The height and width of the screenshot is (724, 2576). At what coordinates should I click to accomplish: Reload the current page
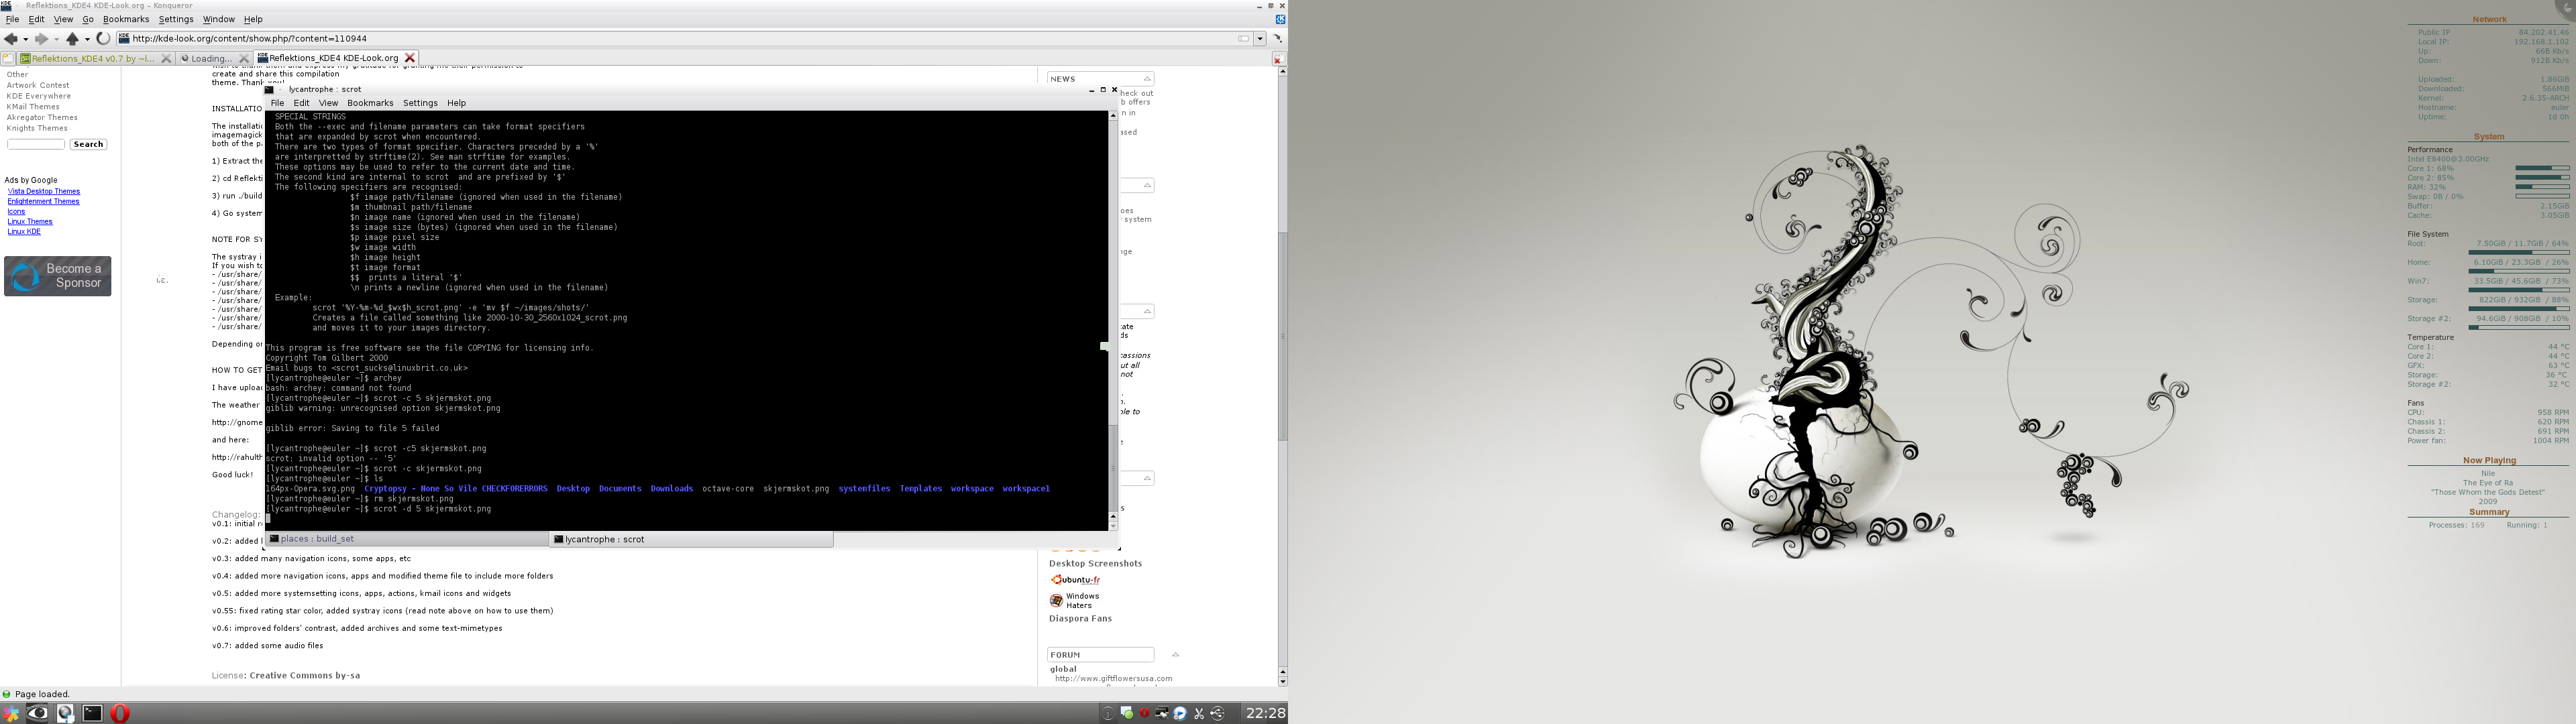pos(103,39)
